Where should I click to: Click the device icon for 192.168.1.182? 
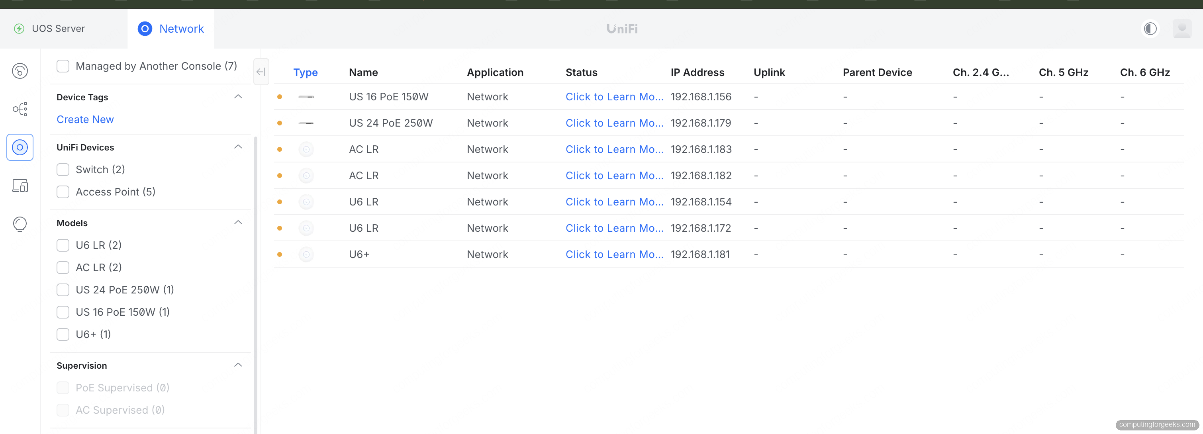point(306,176)
